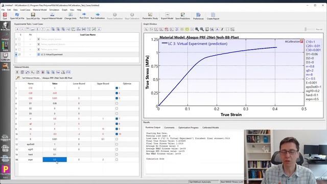Switch to Calibrated Models tab
This screenshot has height=184, width=327.
(x=211, y=127)
